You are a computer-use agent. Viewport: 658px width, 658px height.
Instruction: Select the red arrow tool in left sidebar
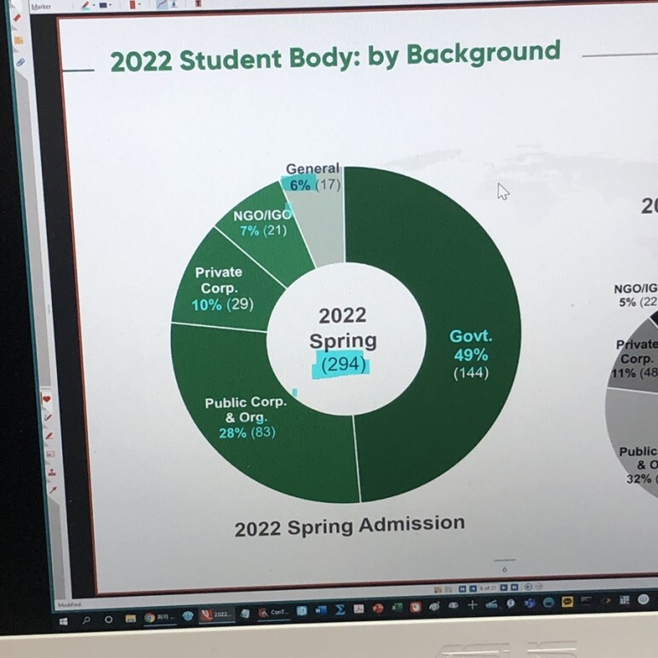point(54,489)
